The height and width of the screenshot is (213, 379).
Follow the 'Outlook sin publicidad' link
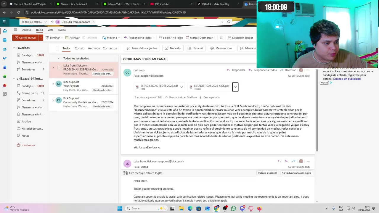point(347,79)
